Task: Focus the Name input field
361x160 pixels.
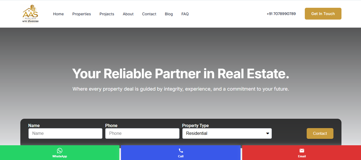Action: (65, 133)
